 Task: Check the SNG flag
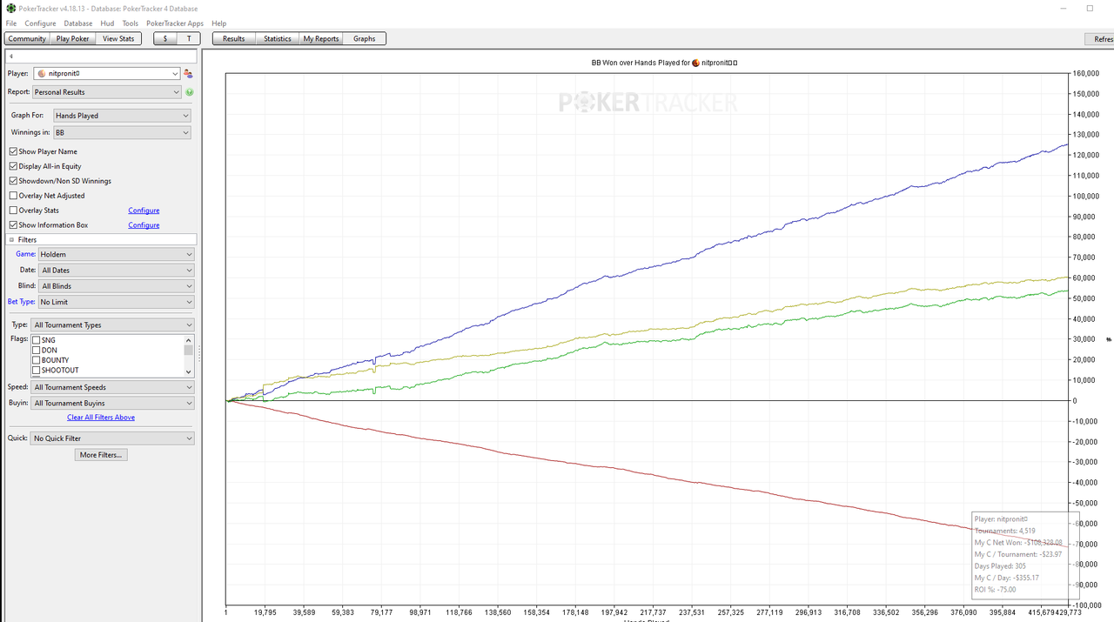tap(37, 340)
